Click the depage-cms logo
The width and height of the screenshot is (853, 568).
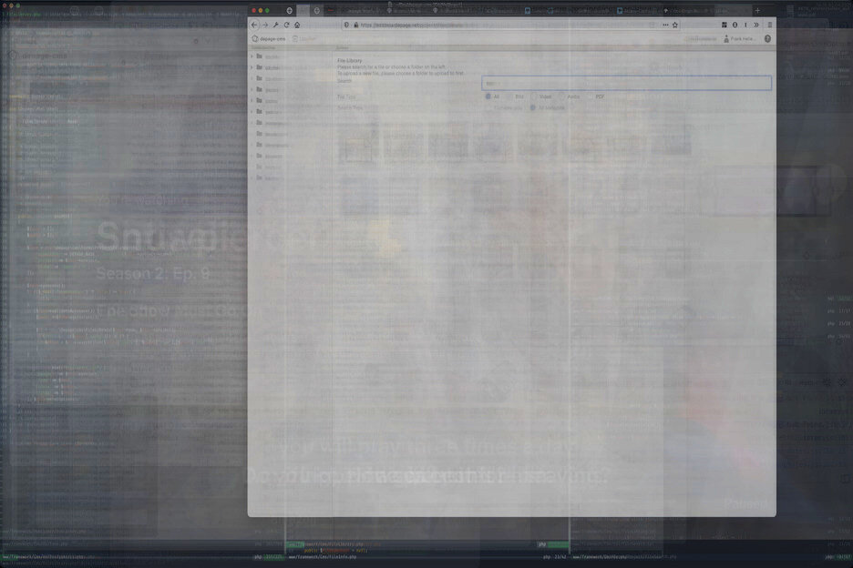pyautogui.click(x=269, y=39)
